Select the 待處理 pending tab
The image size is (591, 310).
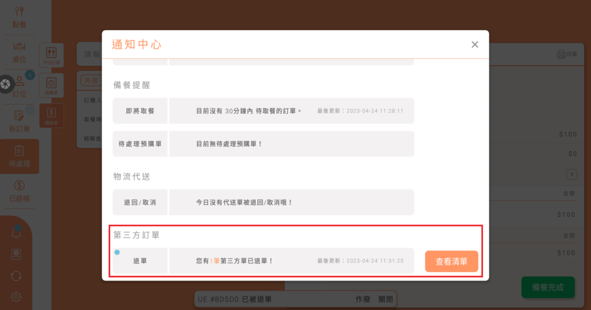19,156
